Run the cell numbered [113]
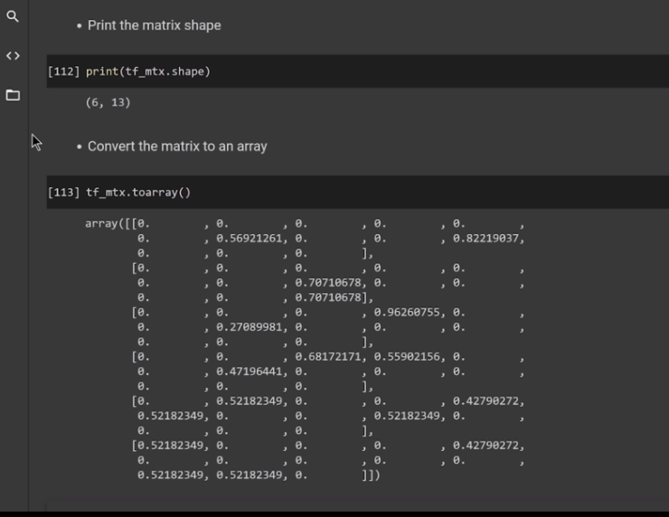 coord(64,193)
